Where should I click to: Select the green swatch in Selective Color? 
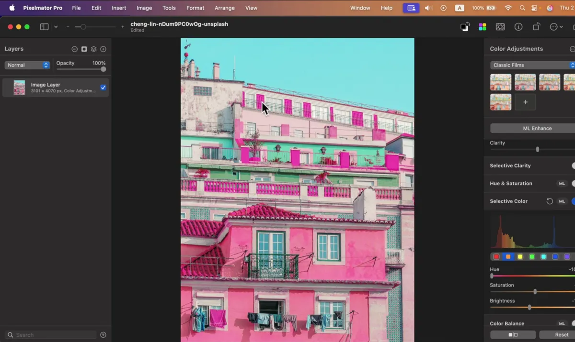pos(532,256)
